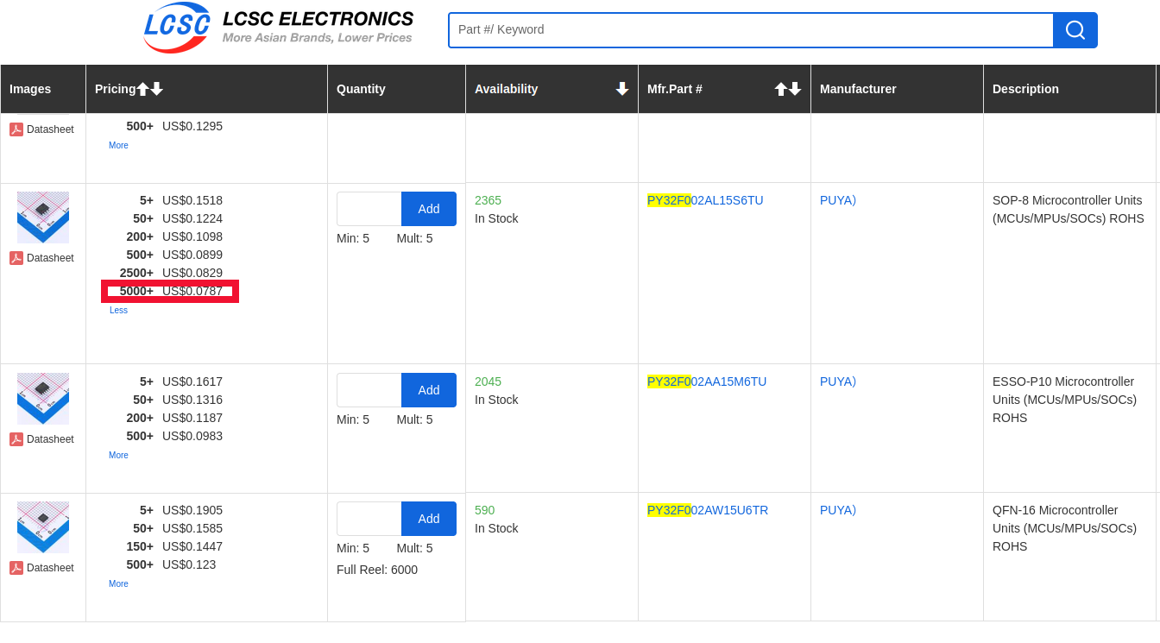1160x643 pixels.
Task: Click Datasheet text for PY32F002AL15S6TU
Action: [x=50, y=258]
